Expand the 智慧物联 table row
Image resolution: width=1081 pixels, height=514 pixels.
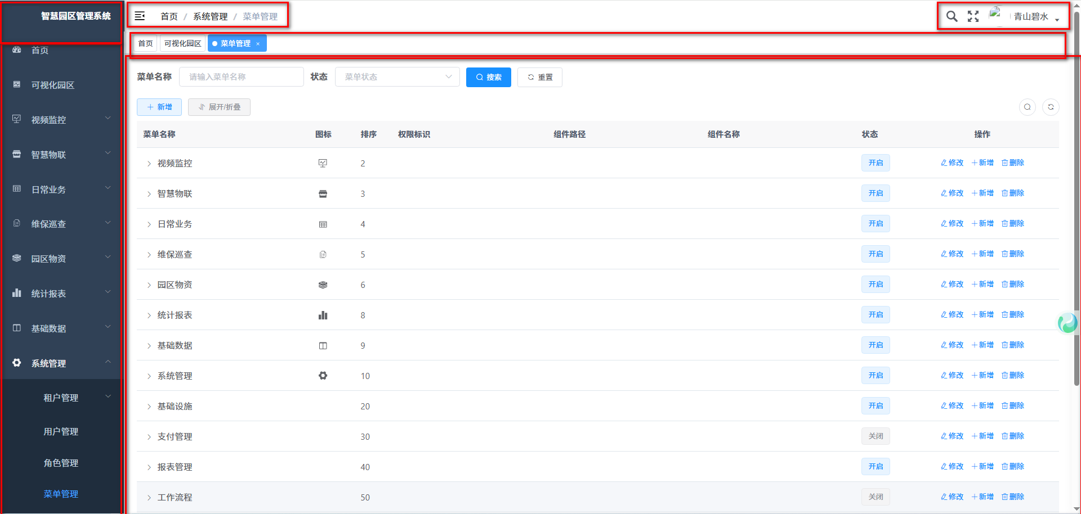(149, 194)
